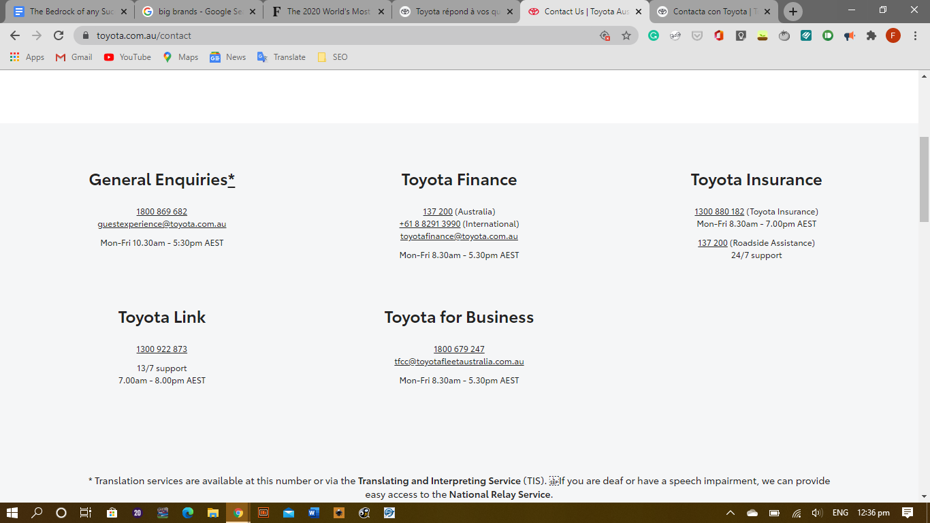Open the Apps bookmark shortcut
Viewport: 930px width, 523px height.
(x=27, y=57)
